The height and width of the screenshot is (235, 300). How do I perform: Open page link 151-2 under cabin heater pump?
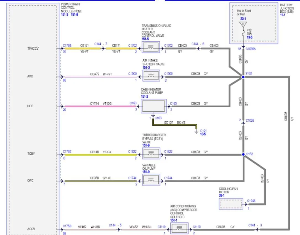(x=144, y=97)
